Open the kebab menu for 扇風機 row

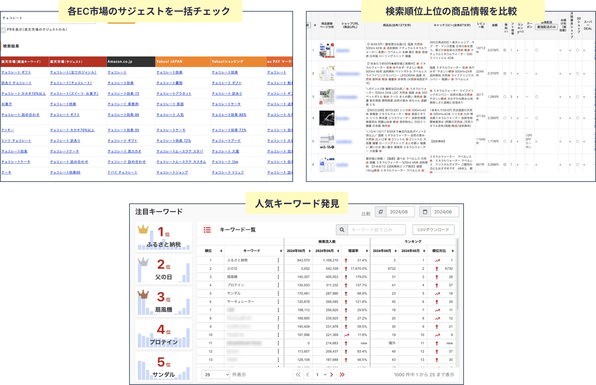click(278, 277)
